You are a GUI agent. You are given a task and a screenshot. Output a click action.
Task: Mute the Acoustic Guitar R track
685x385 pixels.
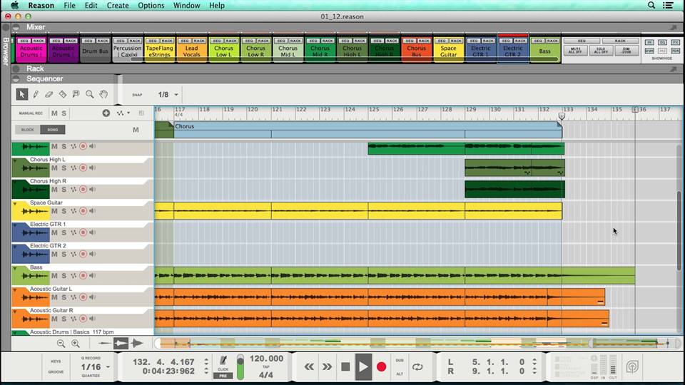point(55,319)
